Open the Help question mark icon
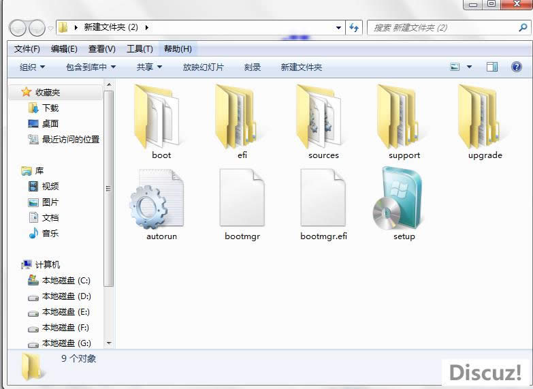533x389 pixels. [x=517, y=67]
